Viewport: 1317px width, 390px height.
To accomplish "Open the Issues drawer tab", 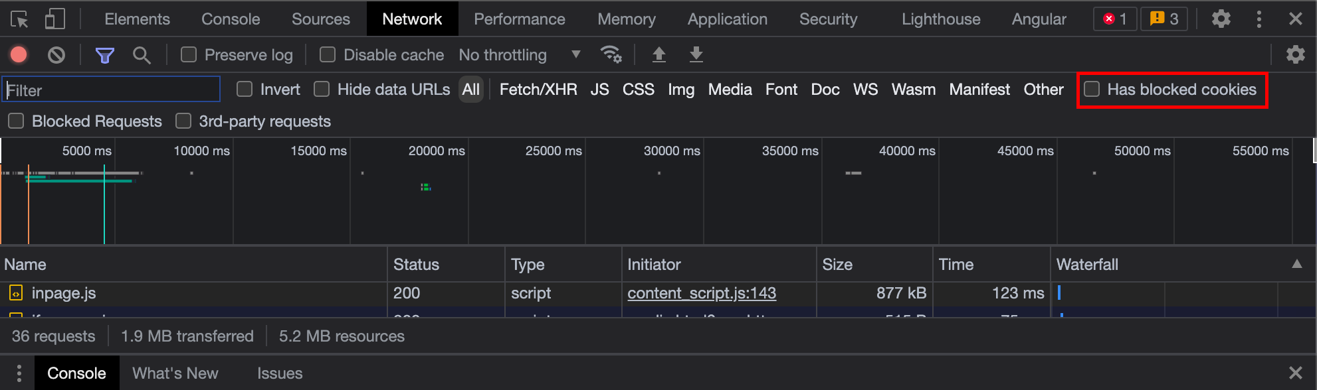I will [x=280, y=373].
